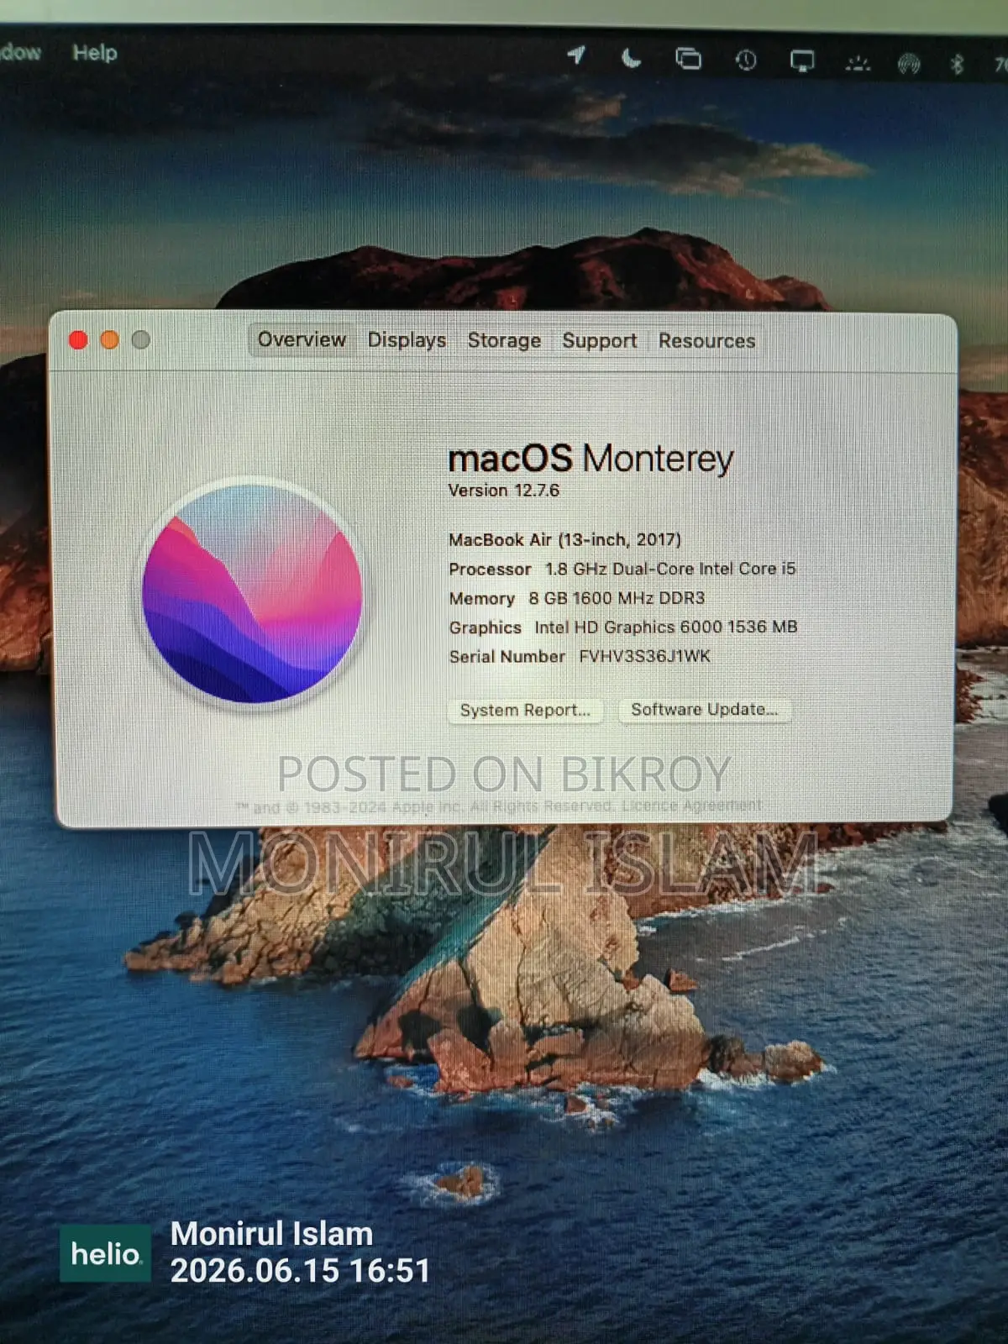The width and height of the screenshot is (1008, 1344).
Task: Open the Location Services menu bar icon
Action: point(576,55)
